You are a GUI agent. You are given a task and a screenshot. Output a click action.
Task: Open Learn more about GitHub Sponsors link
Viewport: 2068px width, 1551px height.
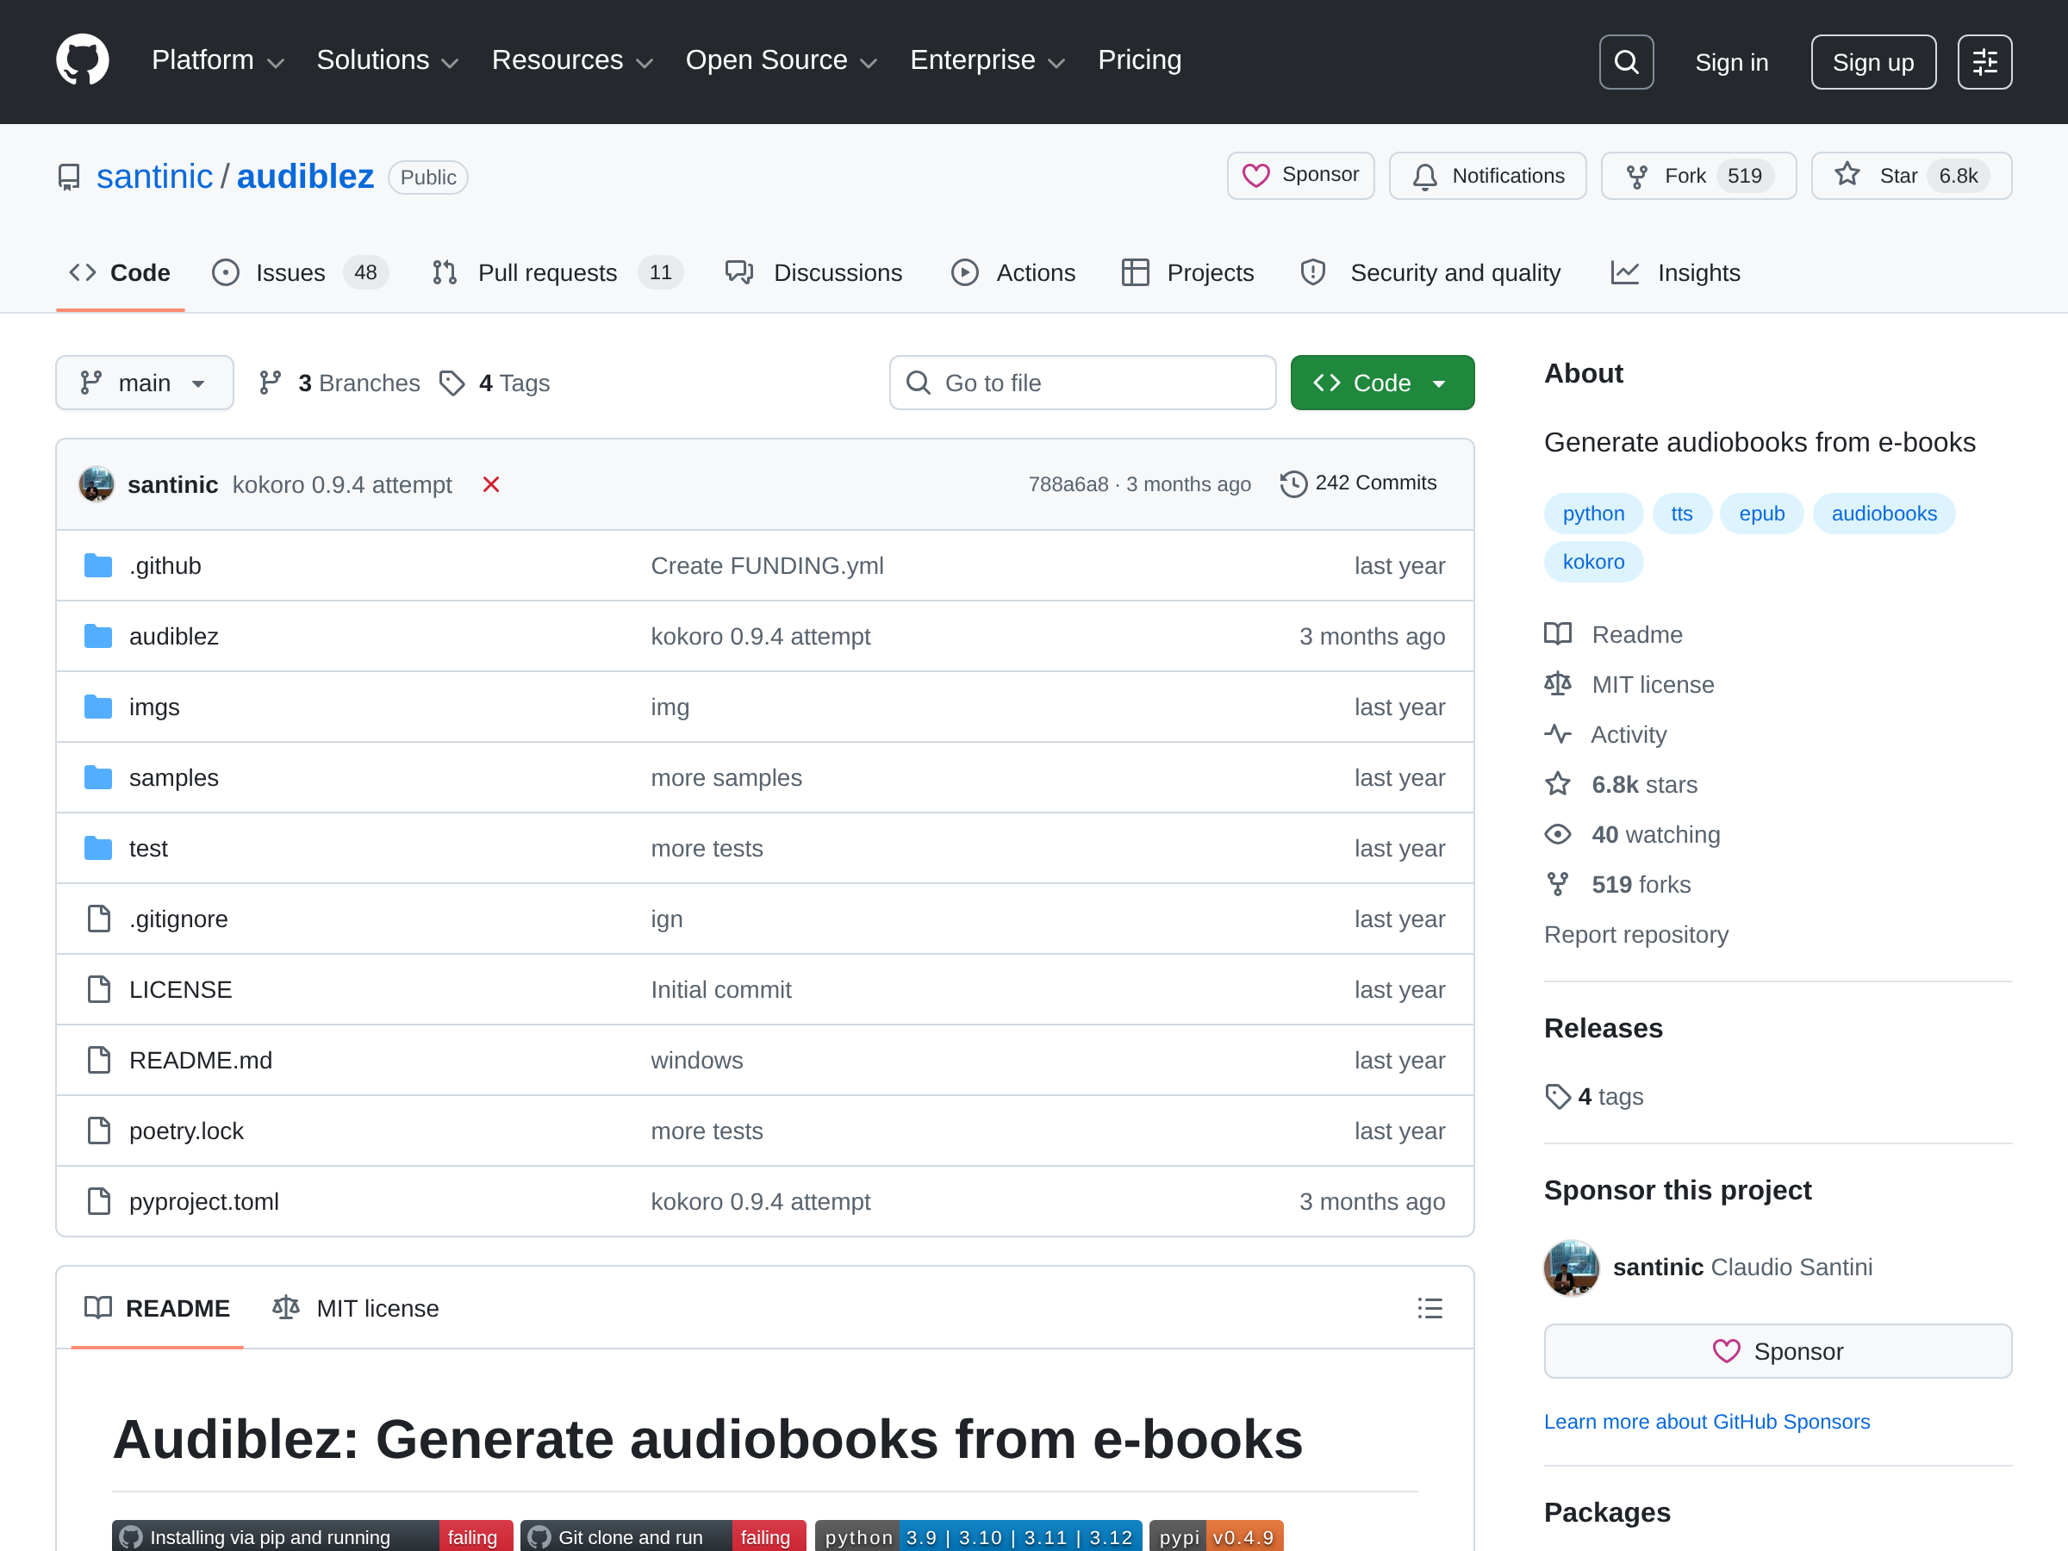[1706, 1421]
